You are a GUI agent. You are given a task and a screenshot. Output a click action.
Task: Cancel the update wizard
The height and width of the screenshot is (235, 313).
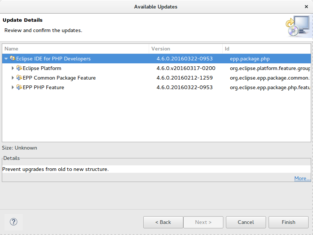tap(246, 222)
